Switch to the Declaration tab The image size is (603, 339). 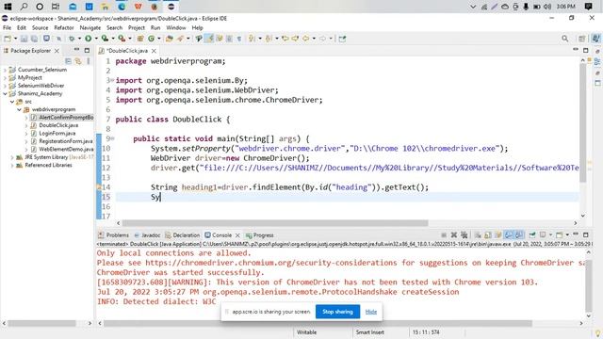point(182,235)
